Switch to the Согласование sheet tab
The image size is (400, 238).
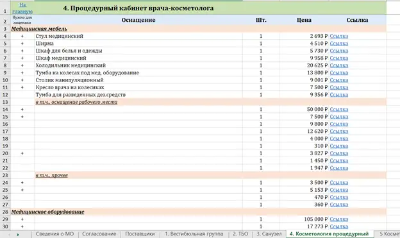(99, 234)
